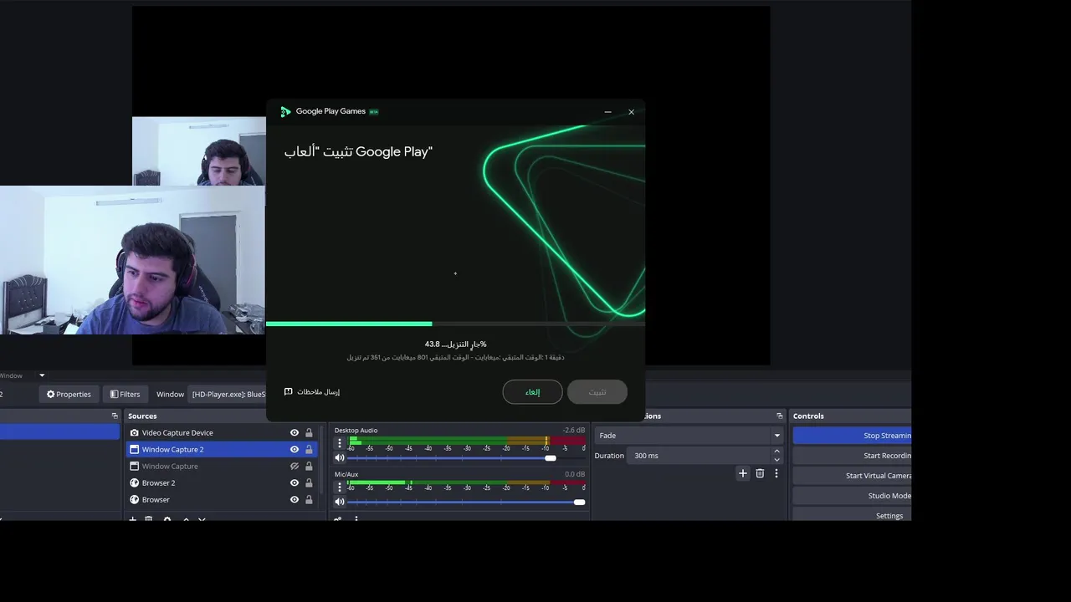
Task: Click the Start Recording button
Action: (852, 456)
